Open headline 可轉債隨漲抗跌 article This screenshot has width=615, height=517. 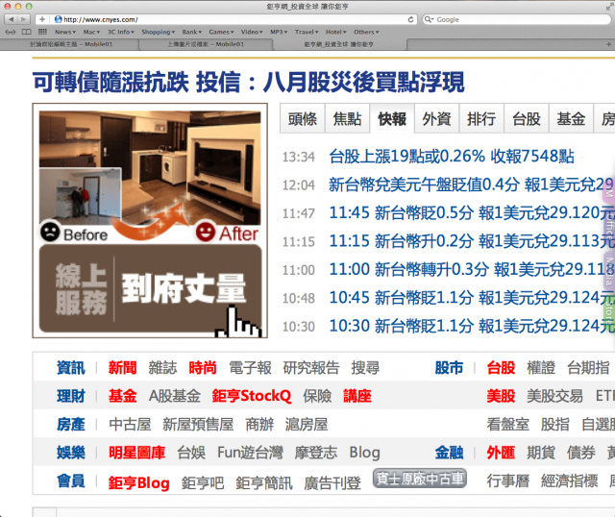[x=248, y=82]
